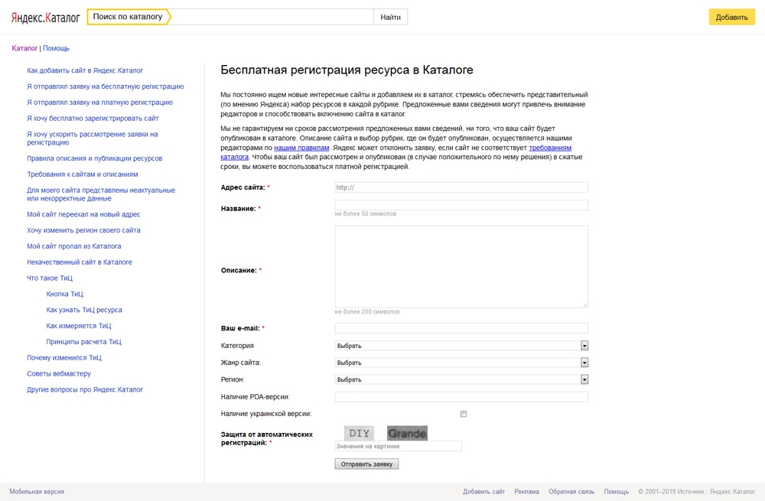765x501 pixels.
Task: Open 'Принципы расчета ТиЦ' subtopic
Action: point(83,341)
